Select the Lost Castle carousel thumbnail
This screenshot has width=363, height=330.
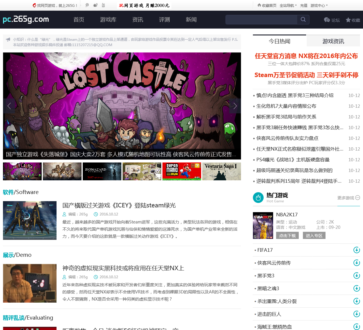[x=22, y=171]
